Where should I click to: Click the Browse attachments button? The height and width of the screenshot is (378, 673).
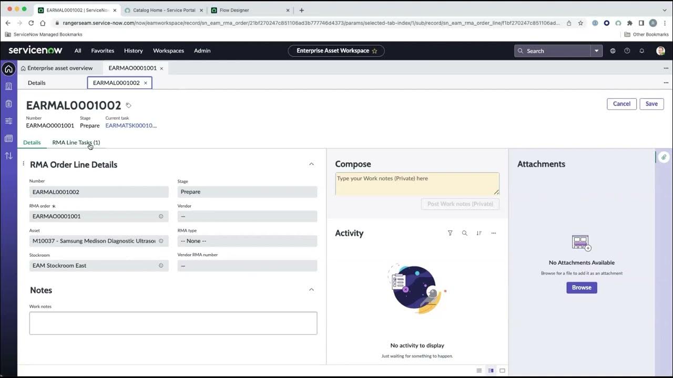582,288
